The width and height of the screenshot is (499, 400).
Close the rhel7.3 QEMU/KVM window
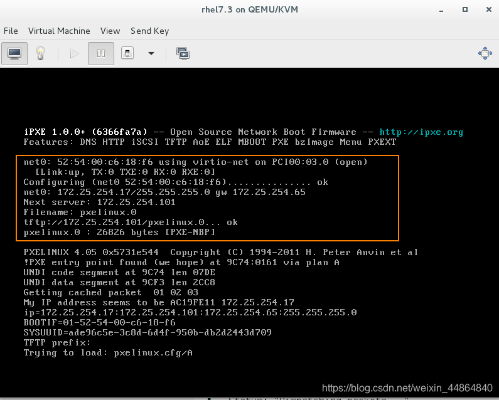click(489, 9)
